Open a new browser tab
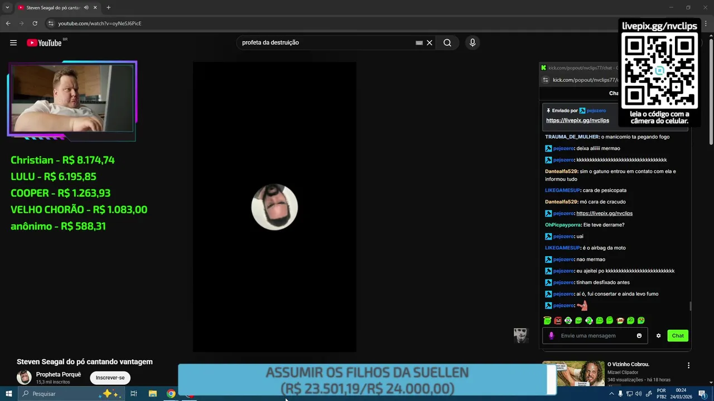 click(108, 8)
